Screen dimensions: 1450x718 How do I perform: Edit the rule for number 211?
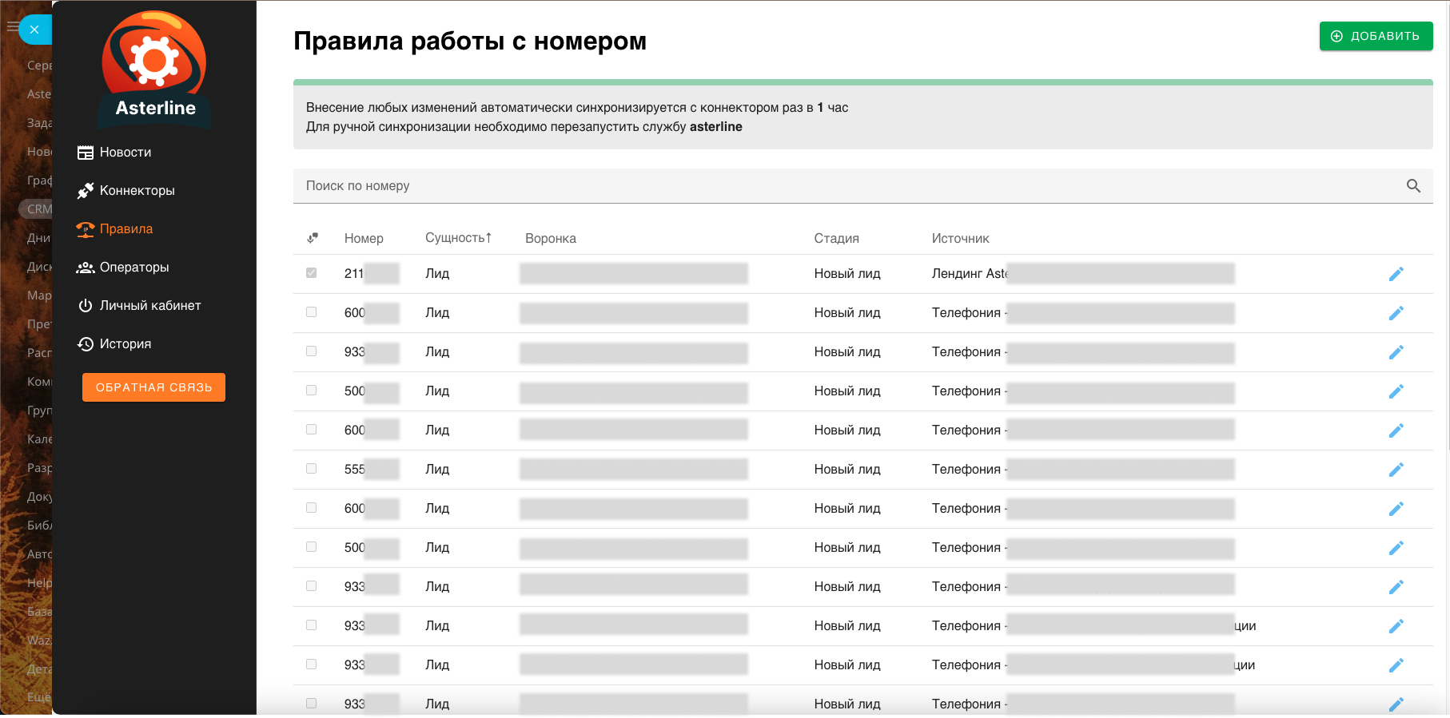point(1396,274)
